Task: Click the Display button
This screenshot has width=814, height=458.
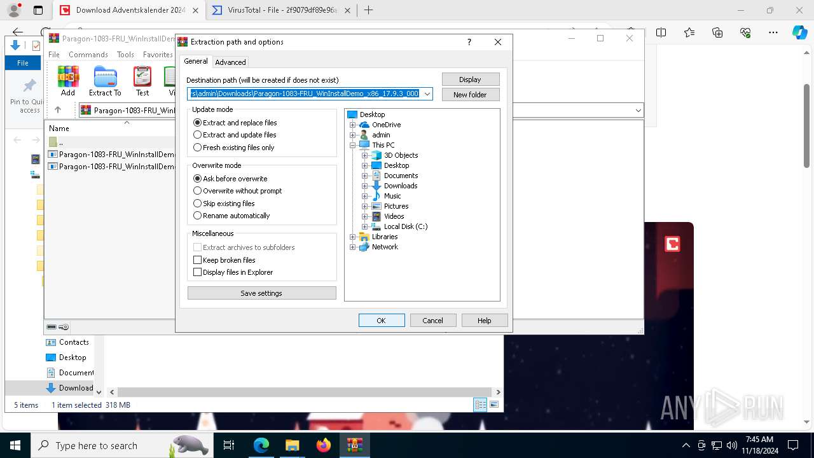Action: coord(471,80)
